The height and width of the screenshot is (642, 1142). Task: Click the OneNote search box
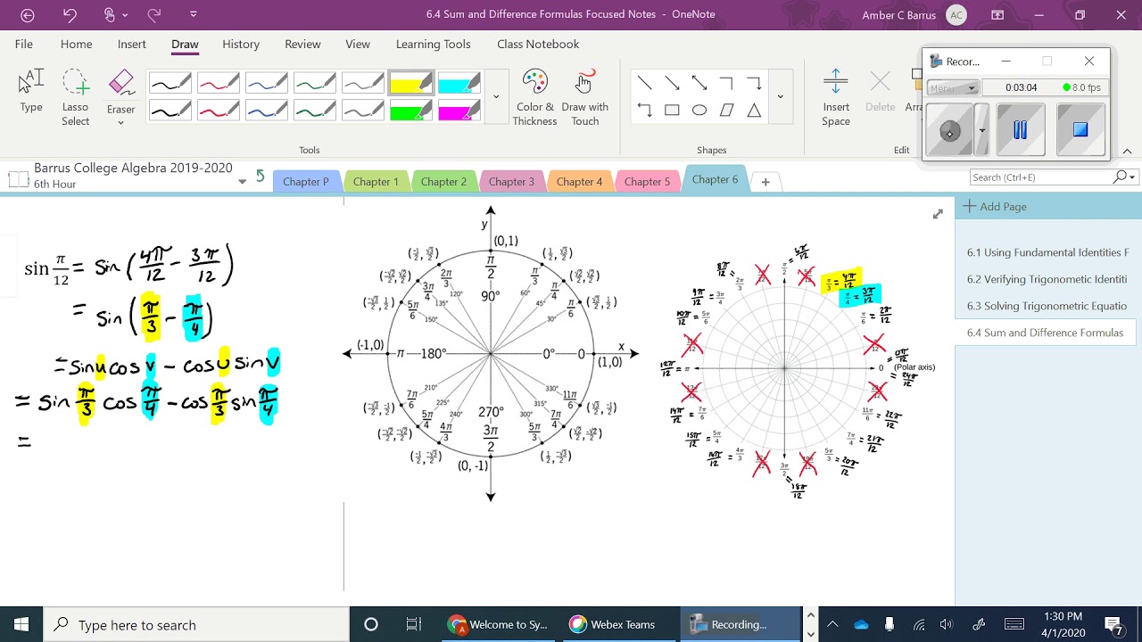pyautogui.click(x=1040, y=177)
